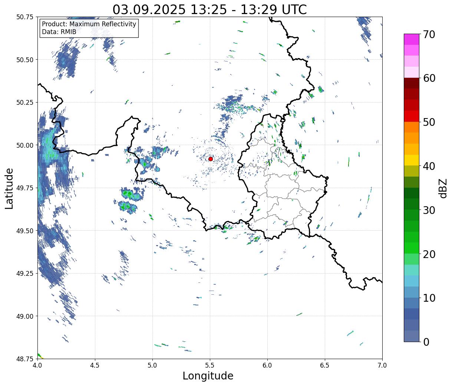The image size is (452, 385).
Task: Click the 40 tick on the colorbar
Action: pos(429,166)
